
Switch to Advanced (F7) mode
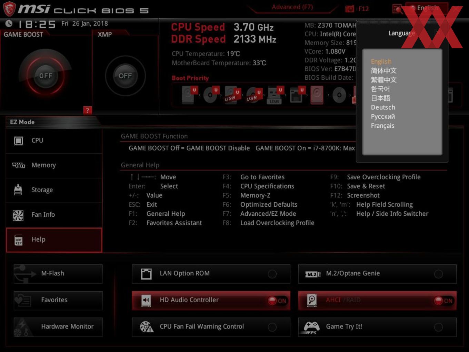tap(292, 7)
